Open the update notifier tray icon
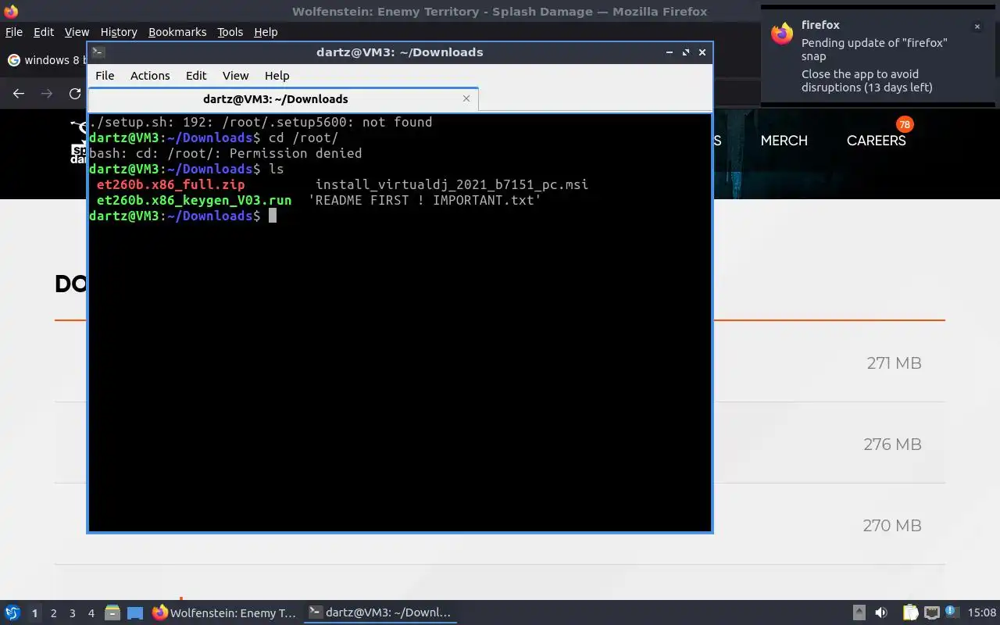Viewport: 1000px width, 625px height. click(x=951, y=612)
